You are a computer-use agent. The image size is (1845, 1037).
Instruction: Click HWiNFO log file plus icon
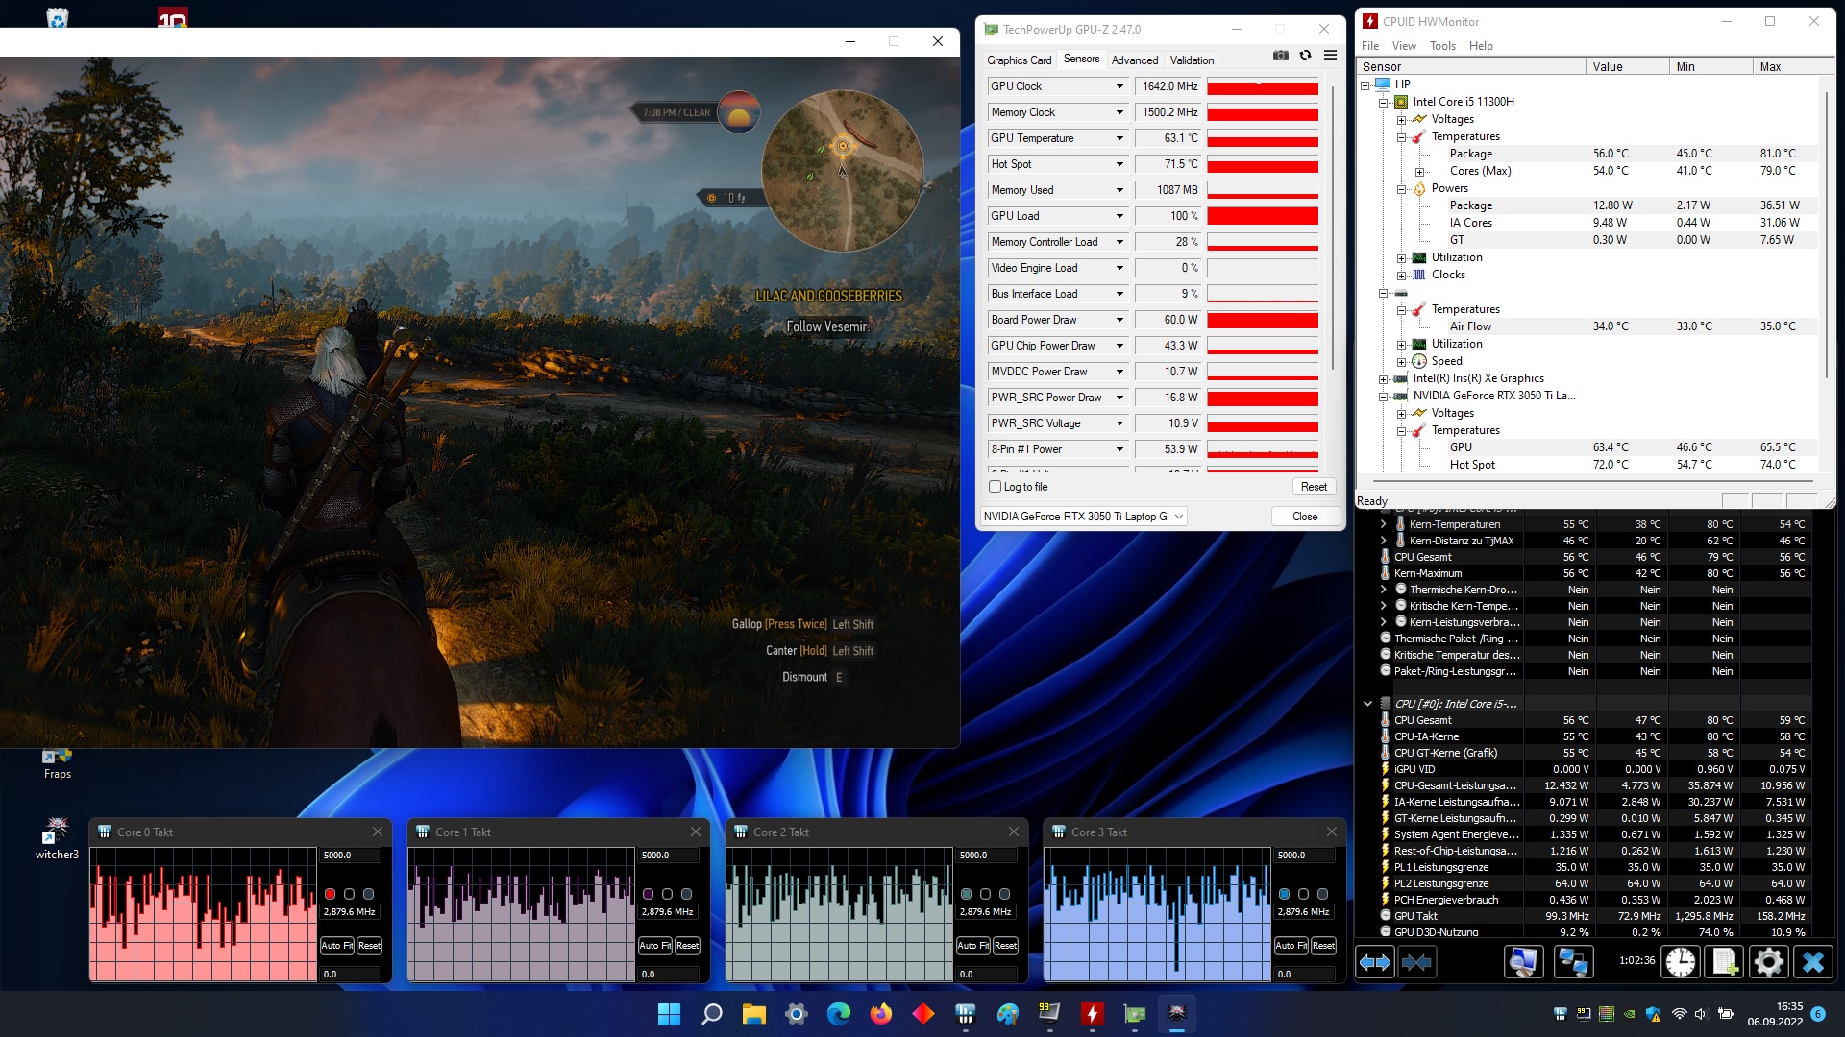click(x=1725, y=962)
